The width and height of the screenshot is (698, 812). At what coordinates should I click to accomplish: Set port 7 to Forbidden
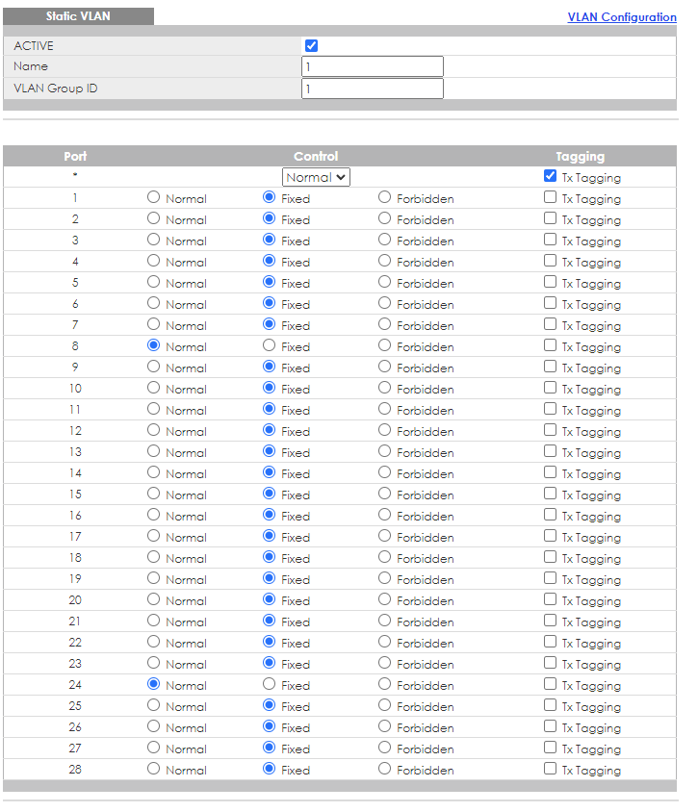[x=384, y=324]
